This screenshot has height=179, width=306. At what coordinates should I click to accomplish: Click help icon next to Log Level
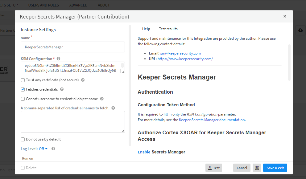click(x=53, y=149)
